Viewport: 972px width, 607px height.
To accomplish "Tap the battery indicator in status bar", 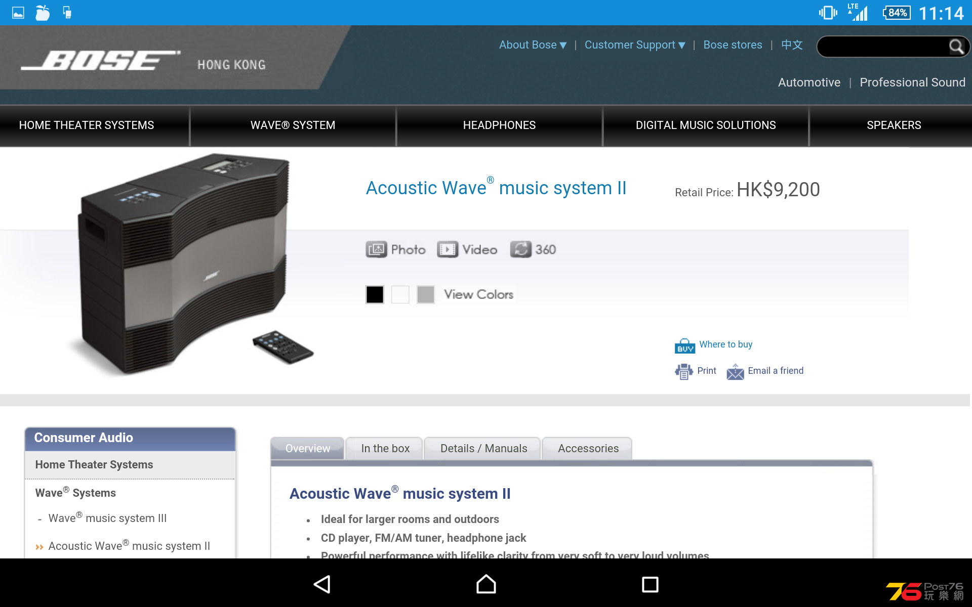I will [897, 13].
